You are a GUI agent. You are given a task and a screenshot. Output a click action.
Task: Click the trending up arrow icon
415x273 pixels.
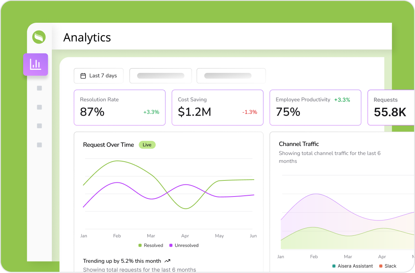point(168,261)
